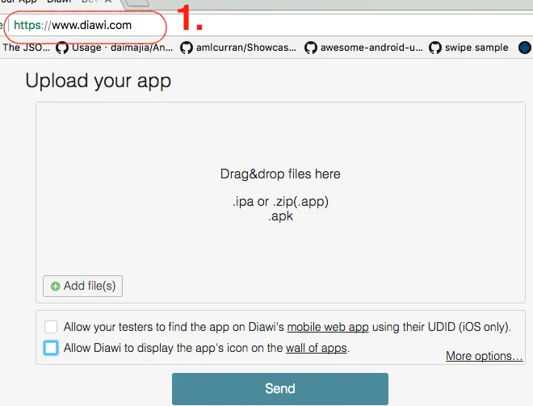Open a new browser tab
This screenshot has height=406, width=533.
[x=136, y=2]
